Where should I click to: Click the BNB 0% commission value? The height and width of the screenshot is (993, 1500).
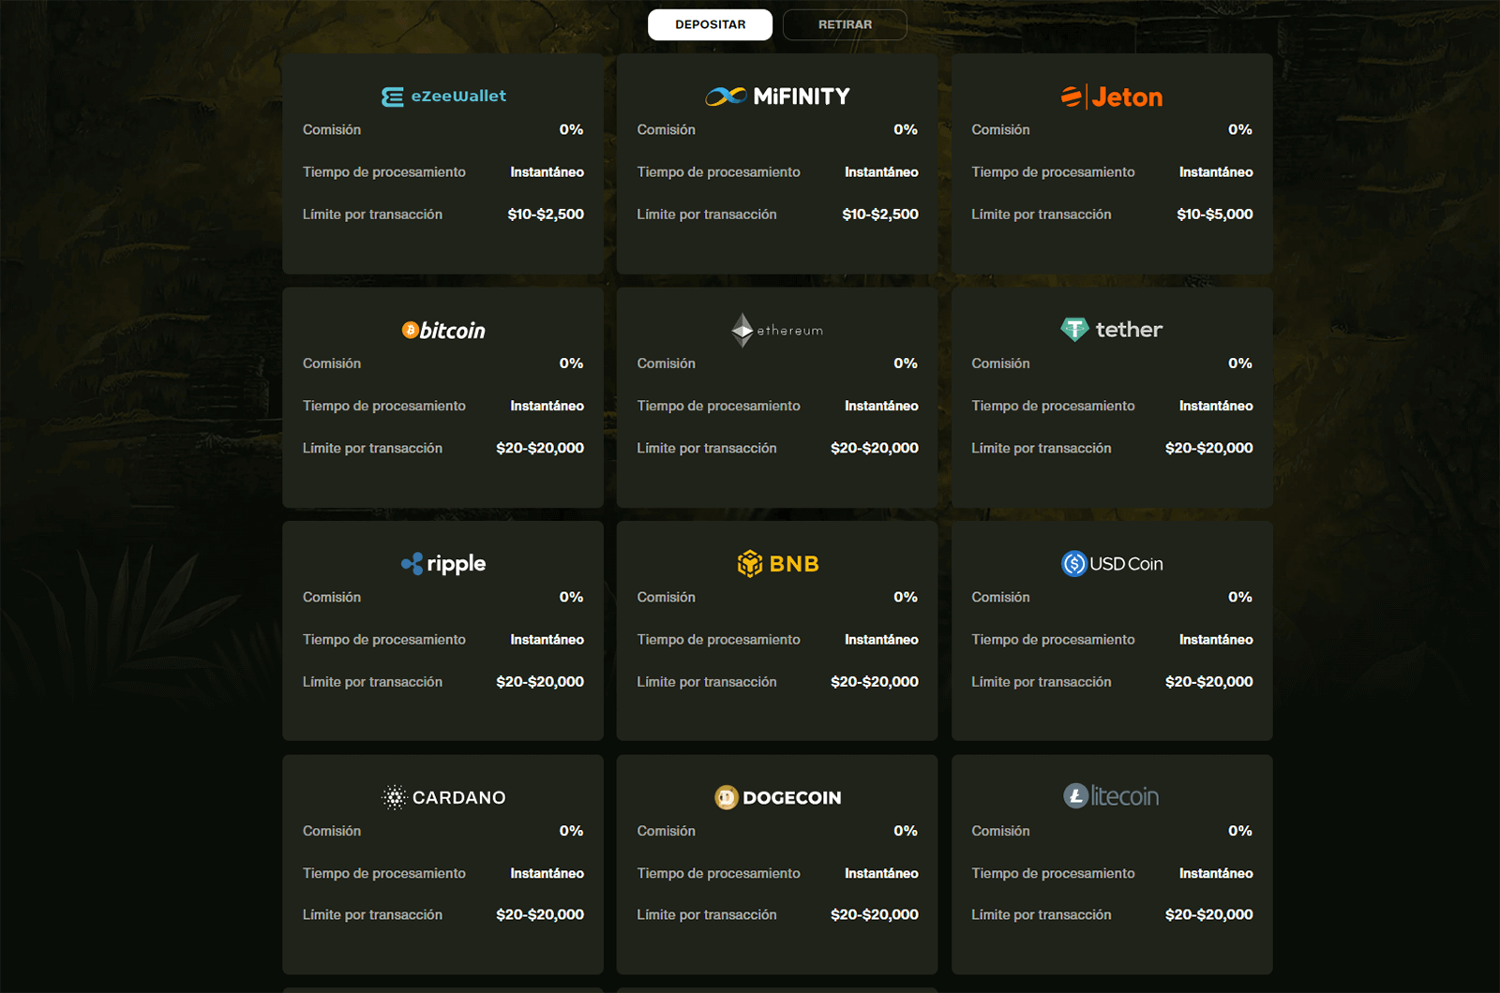click(906, 597)
